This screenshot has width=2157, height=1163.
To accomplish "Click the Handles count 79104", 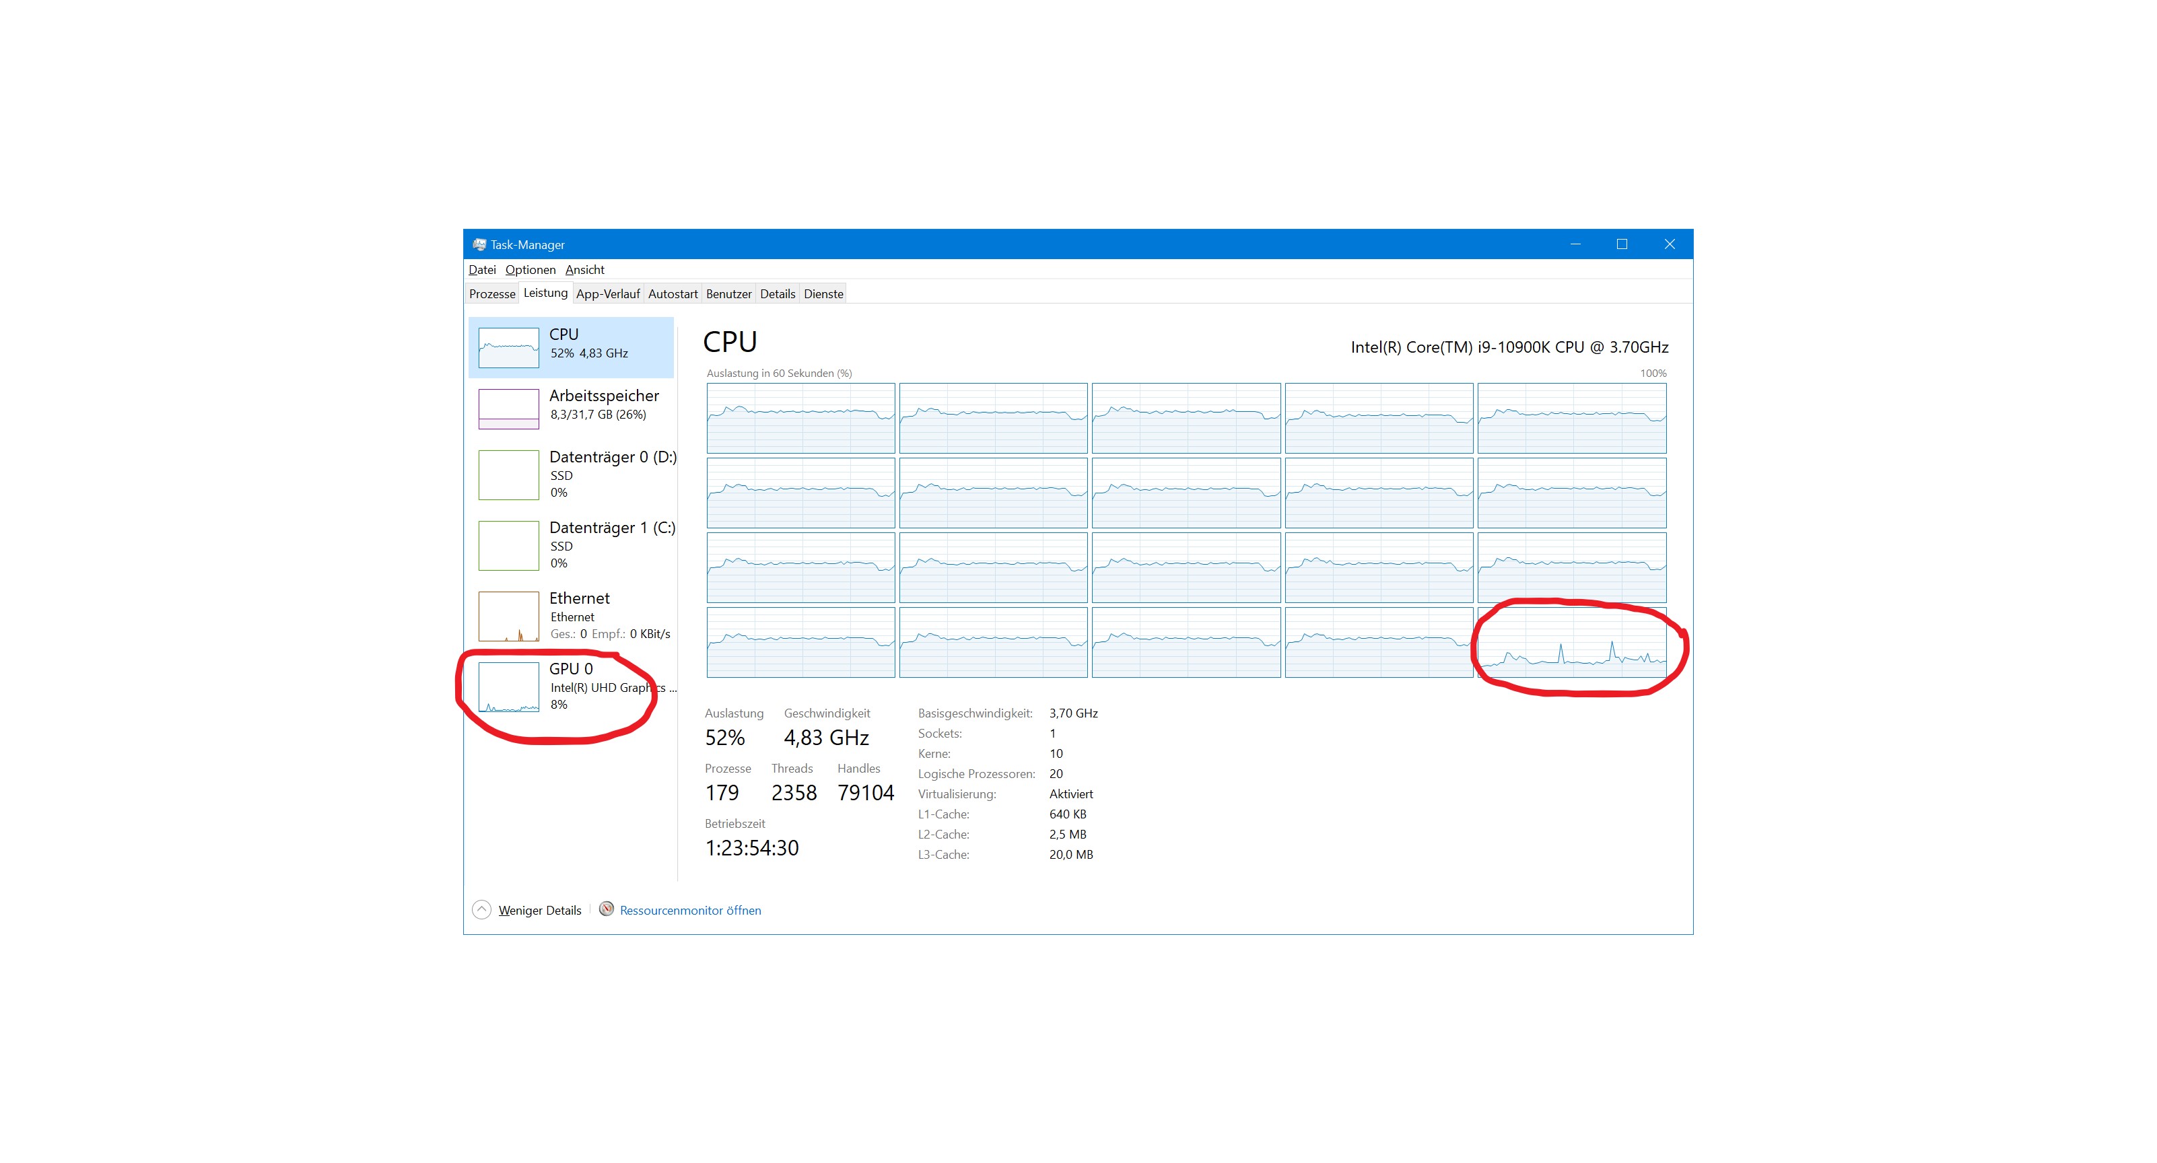I will pos(866,793).
